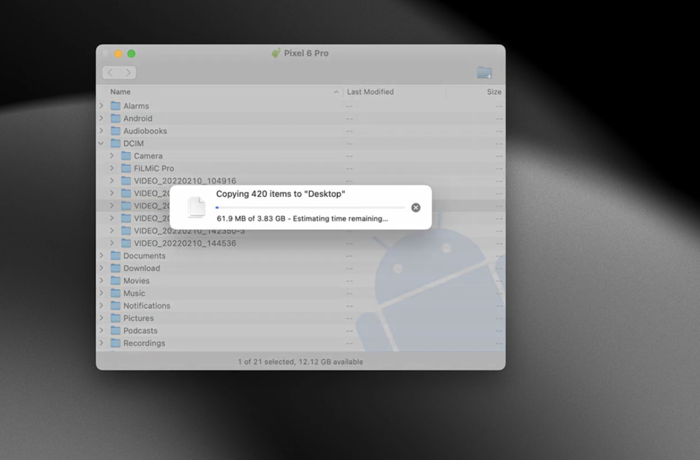Select the Pictures row name
The image size is (700, 460).
click(139, 318)
